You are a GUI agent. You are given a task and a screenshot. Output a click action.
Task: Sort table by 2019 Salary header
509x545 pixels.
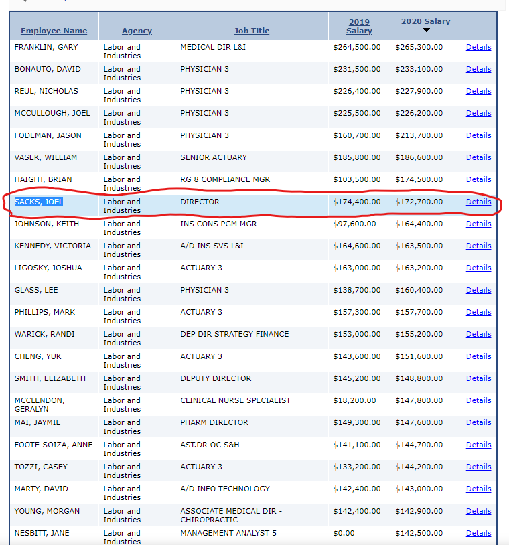coord(359,26)
